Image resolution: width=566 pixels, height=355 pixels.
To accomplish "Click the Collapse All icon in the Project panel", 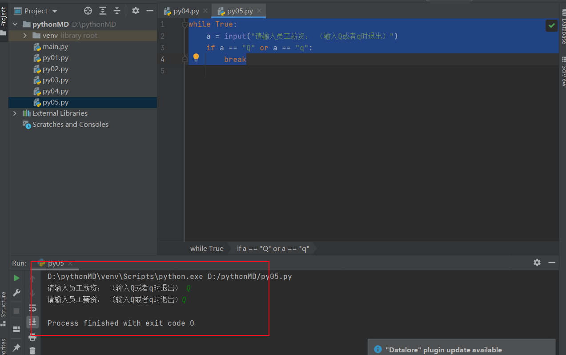I will click(117, 11).
